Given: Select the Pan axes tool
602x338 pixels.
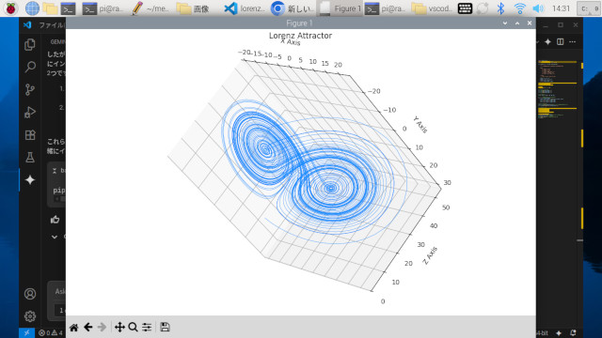Looking at the screenshot, I should click(x=119, y=328).
